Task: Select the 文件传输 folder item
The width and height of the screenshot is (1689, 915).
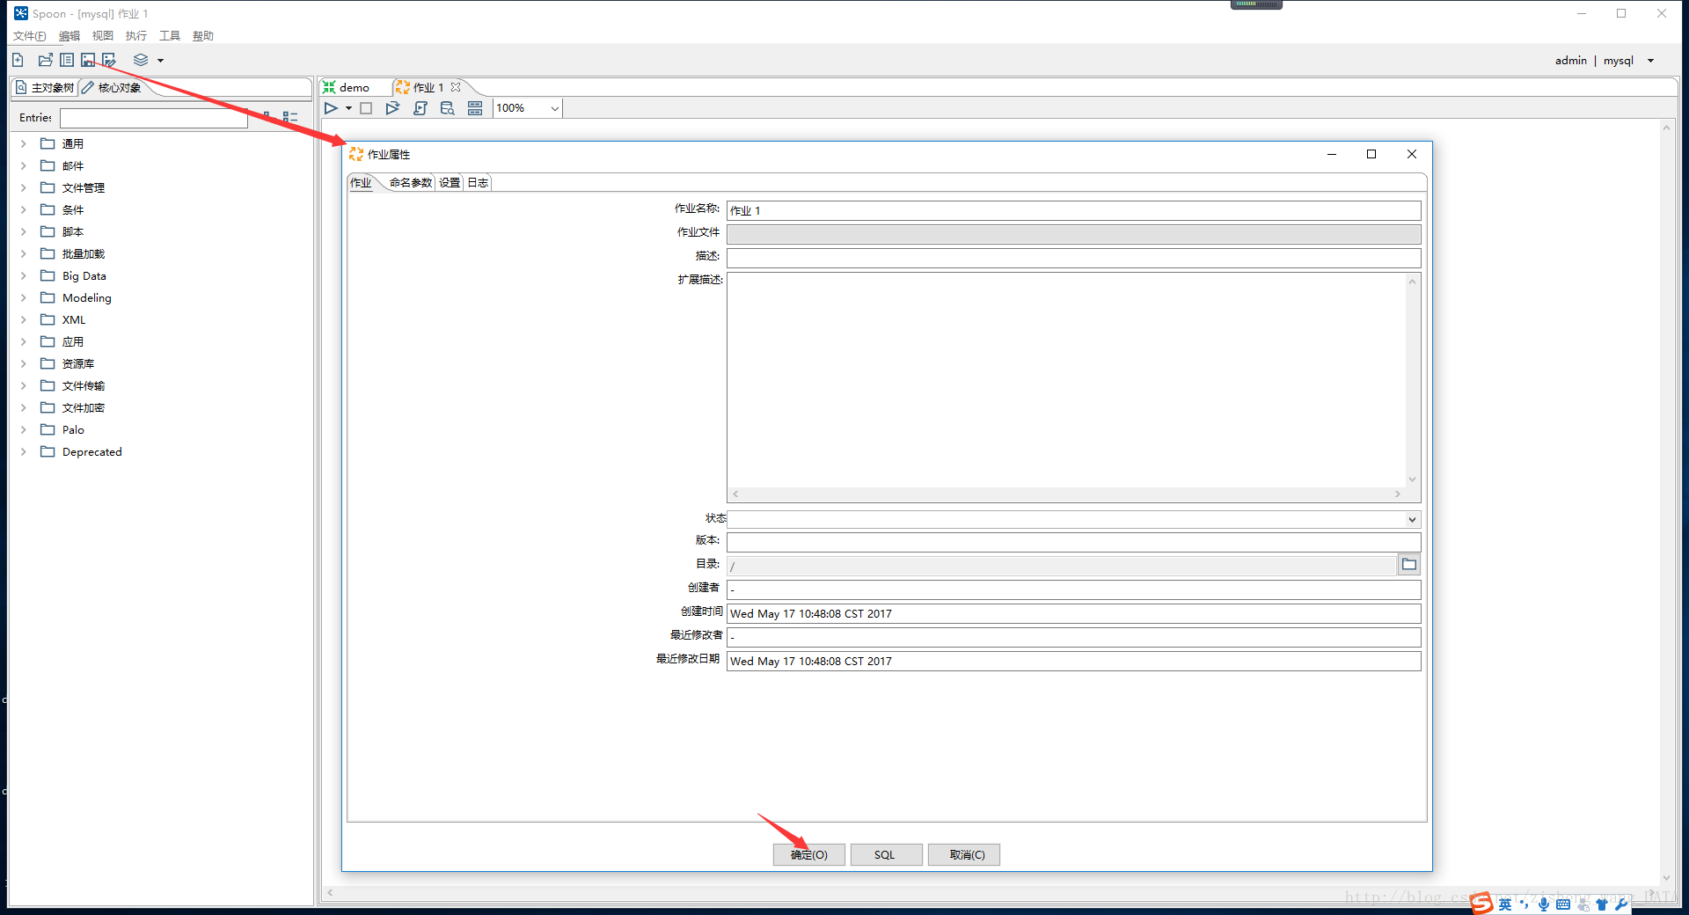Action: click(84, 385)
